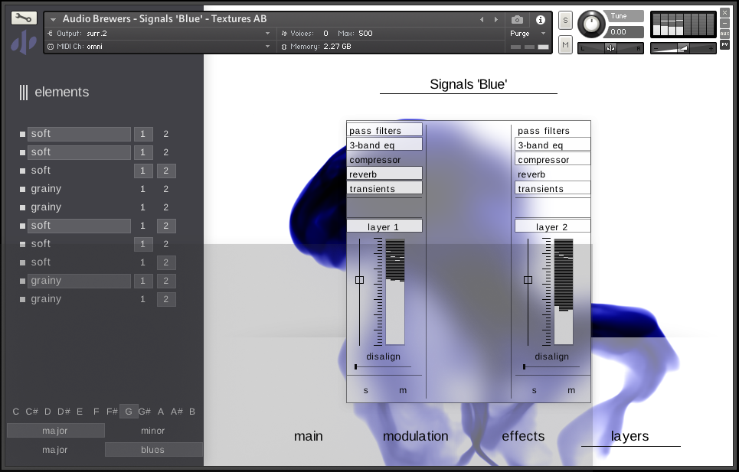Choose minor scale mode
Viewport: 739px width, 472px height.
pos(153,431)
